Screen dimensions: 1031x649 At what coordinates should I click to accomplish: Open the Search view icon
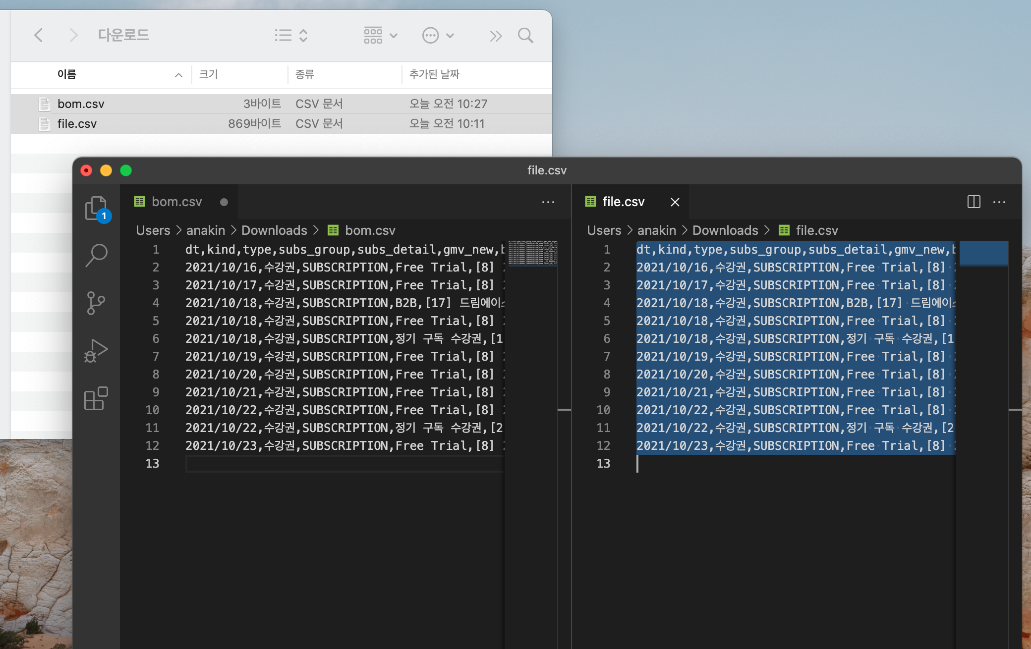pyautogui.click(x=96, y=255)
